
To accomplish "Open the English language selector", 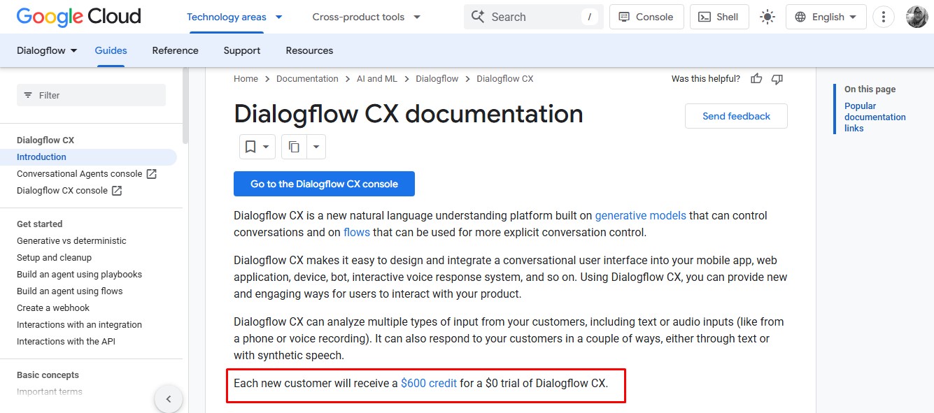I will coord(826,17).
